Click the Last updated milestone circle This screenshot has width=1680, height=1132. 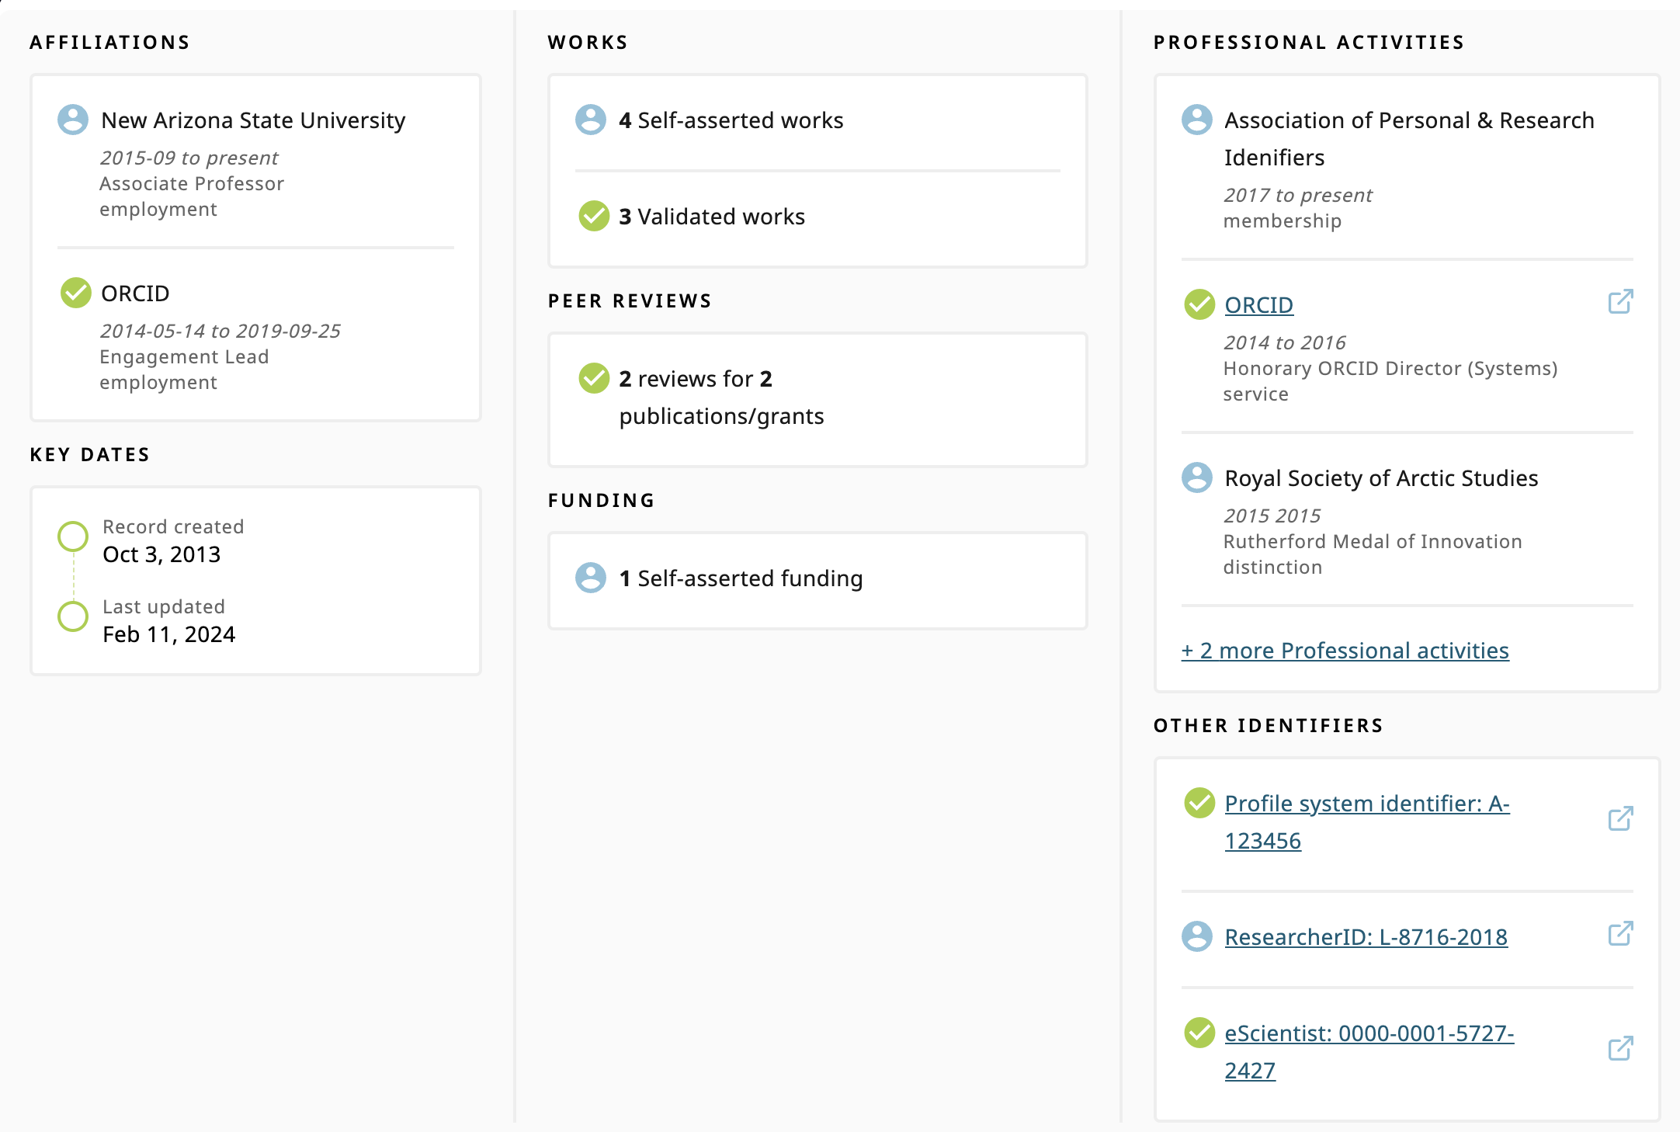pos(72,616)
